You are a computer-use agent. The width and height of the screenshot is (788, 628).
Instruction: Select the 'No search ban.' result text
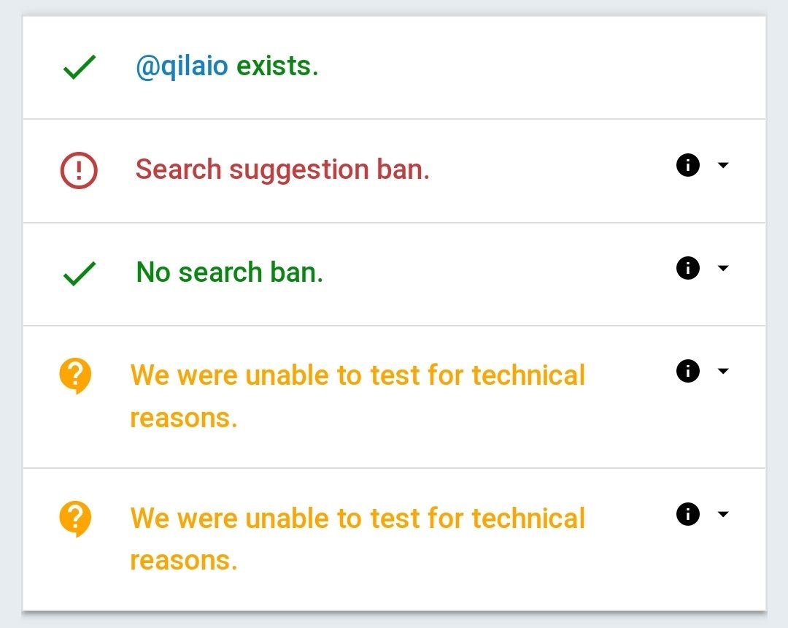229,272
